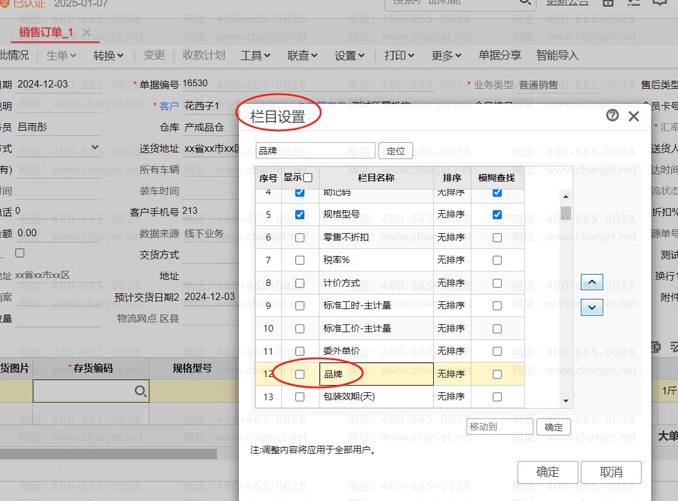Open the 生单 dropdown menu
The image size is (678, 501).
61,55
